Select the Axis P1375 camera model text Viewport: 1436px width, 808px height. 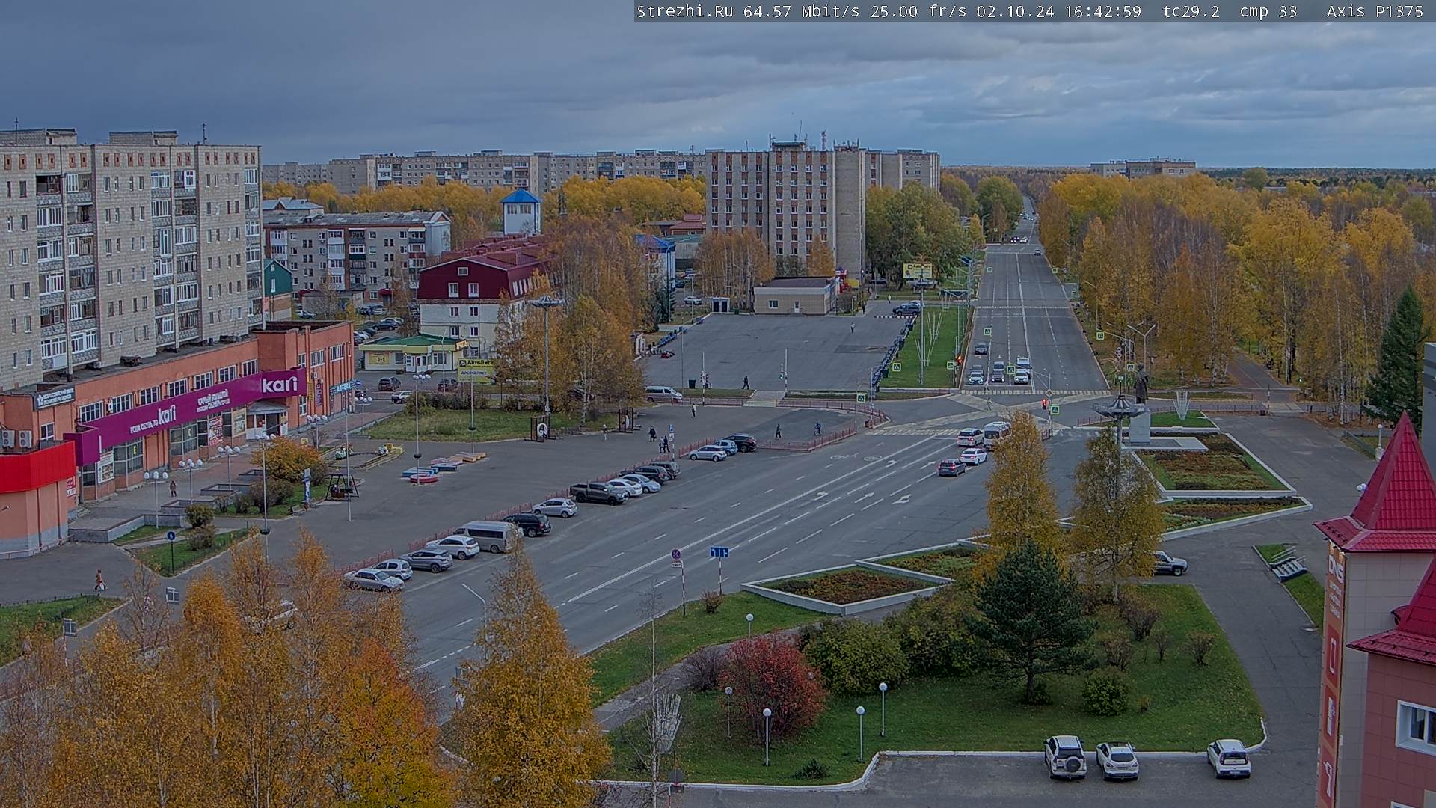click(1375, 11)
